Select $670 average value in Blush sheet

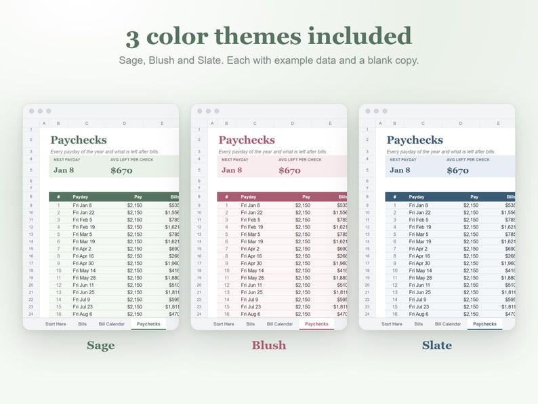(x=289, y=171)
